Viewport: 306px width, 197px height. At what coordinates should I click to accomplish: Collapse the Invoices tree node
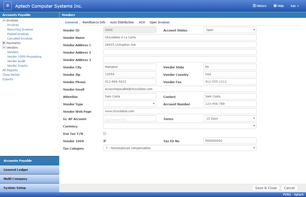pyautogui.click(x=4, y=20)
